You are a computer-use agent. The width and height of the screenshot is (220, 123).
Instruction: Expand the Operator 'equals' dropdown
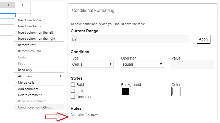pos(142,64)
